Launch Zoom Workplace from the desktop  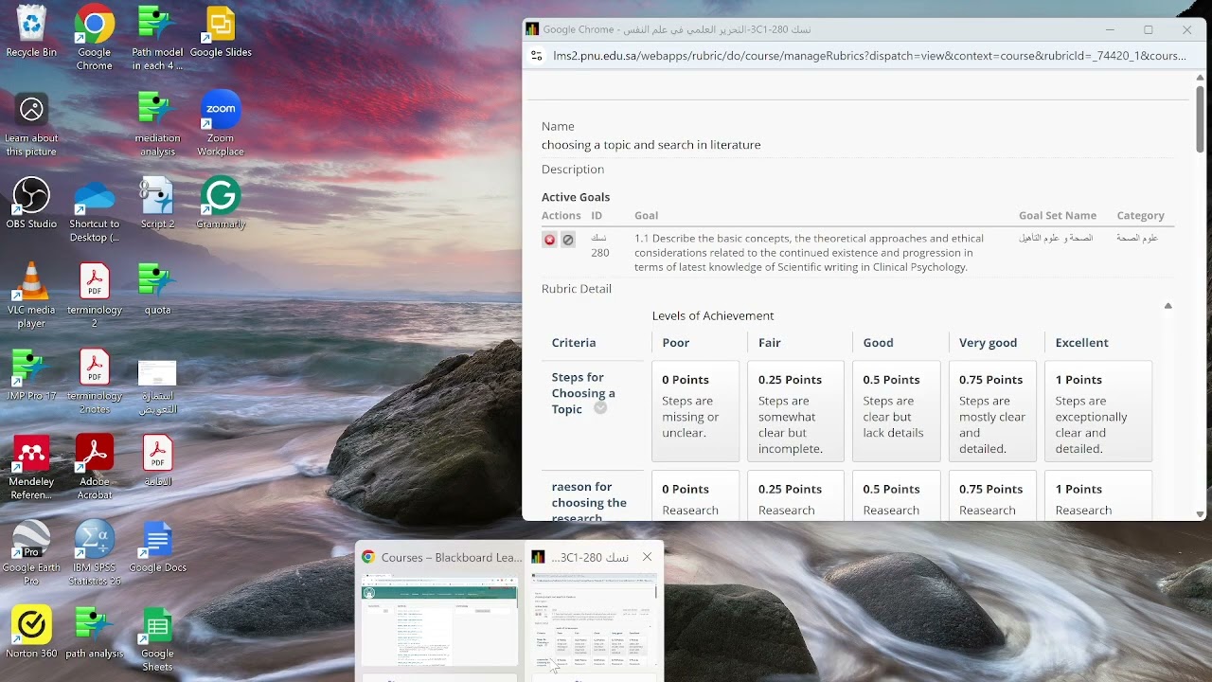pos(221,124)
